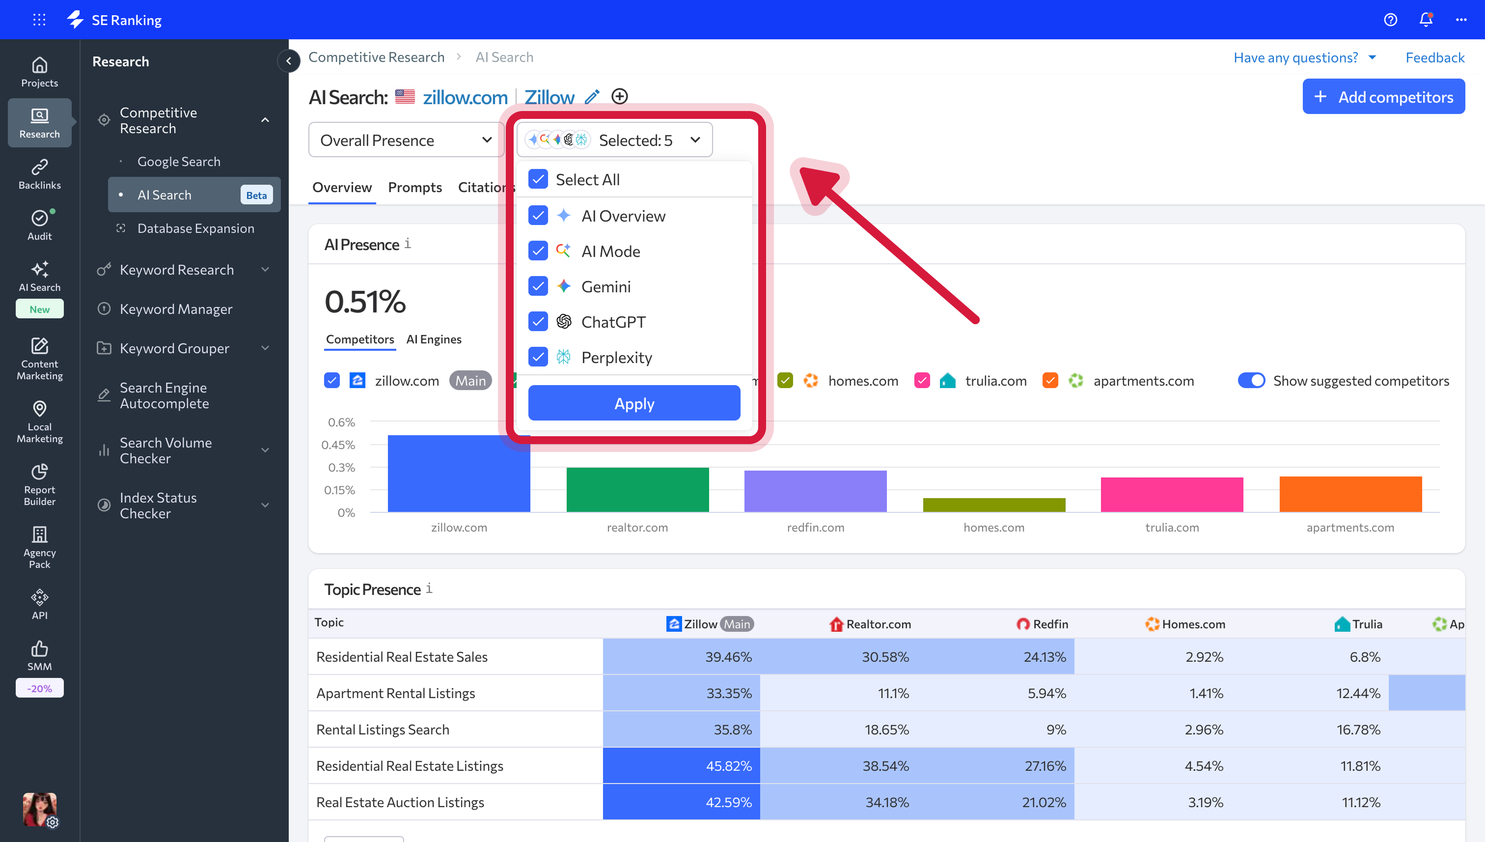Open the API section

tap(39, 604)
